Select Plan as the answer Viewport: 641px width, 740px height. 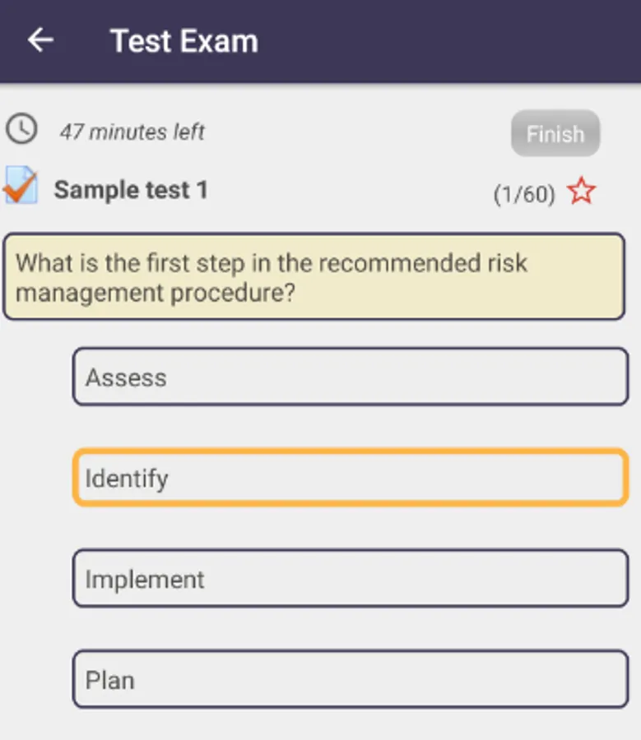pyautogui.click(x=350, y=680)
